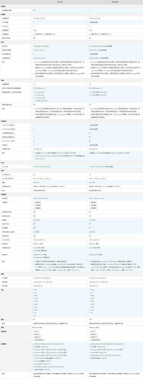Select the 内存 section heading
The width and height of the screenshot is (143, 379).
tap(2, 42)
